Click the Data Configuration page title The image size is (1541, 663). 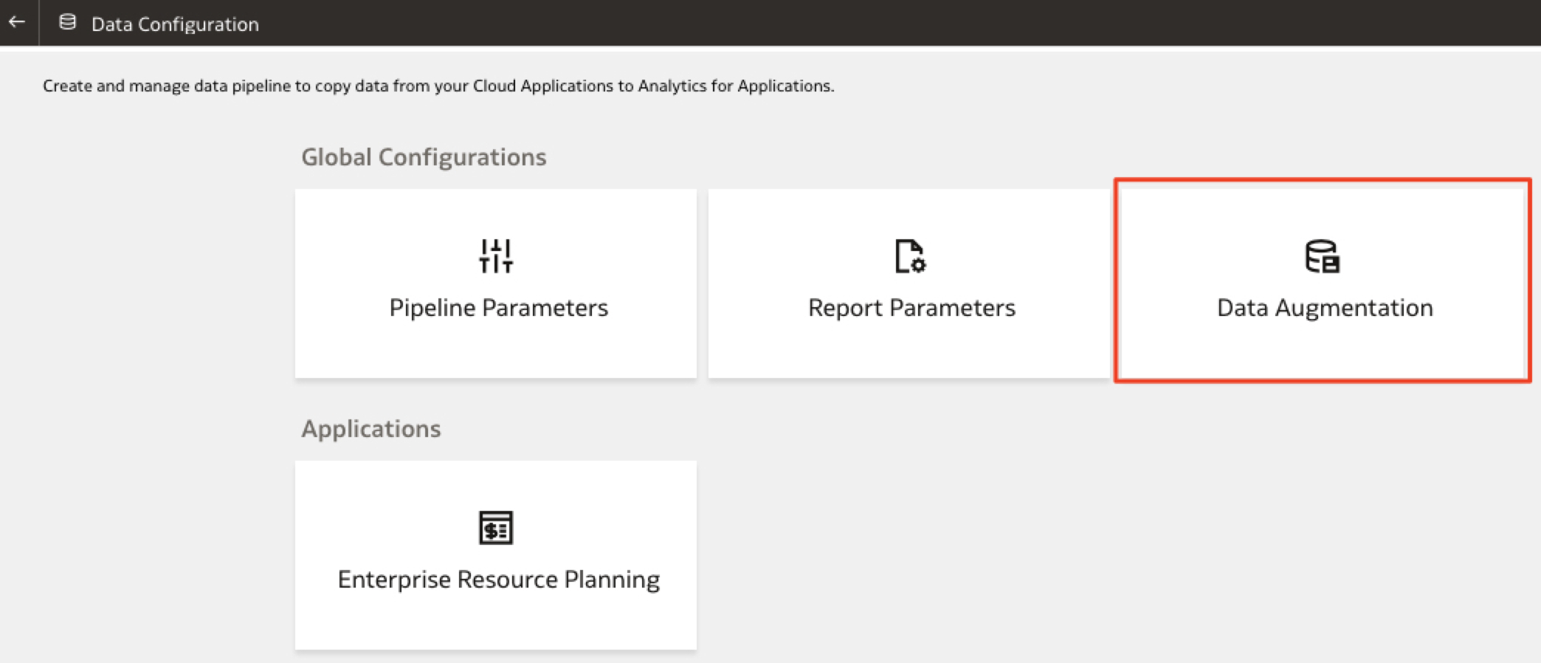[175, 24]
